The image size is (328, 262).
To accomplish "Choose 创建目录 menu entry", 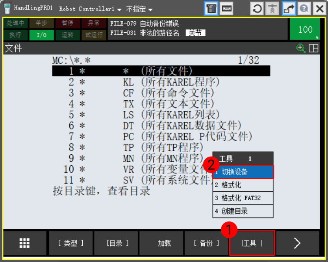I will tap(243, 211).
